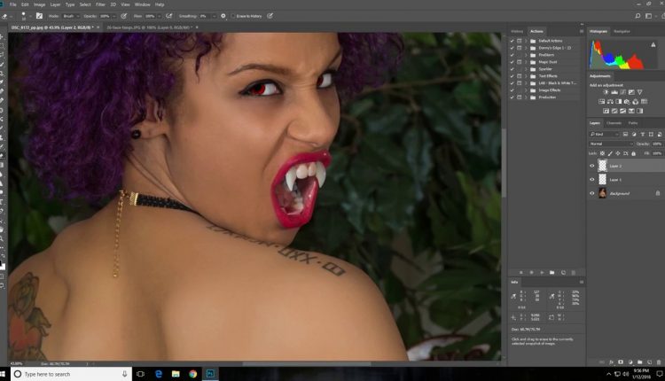Open the smoothing options gear

[223, 16]
